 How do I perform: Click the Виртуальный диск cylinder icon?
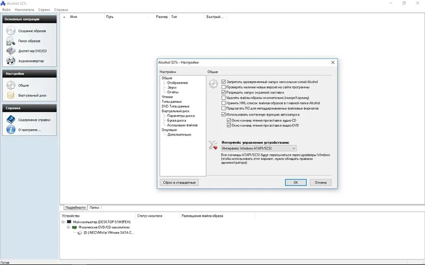11,95
